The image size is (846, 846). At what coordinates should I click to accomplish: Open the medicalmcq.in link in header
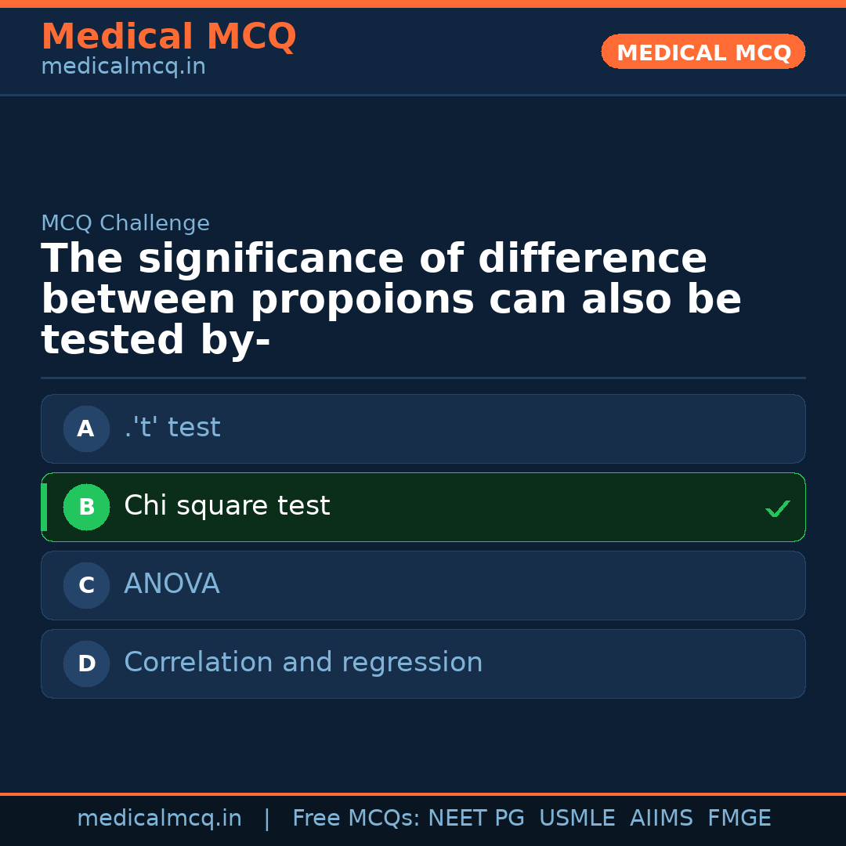click(122, 66)
